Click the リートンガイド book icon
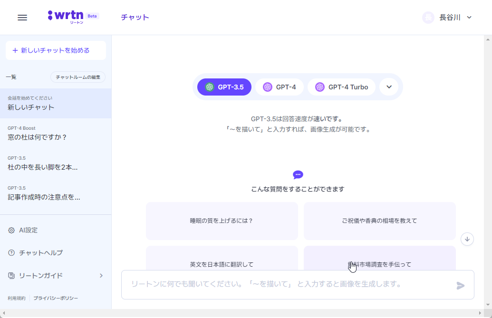492x318 pixels. pos(10,276)
